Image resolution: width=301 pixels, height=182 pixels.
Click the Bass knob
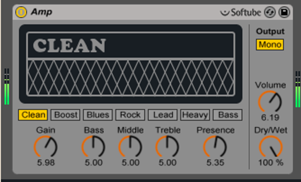94,147
